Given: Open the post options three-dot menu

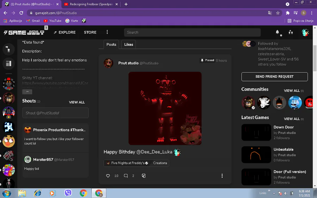Looking at the screenshot, I should pos(222,176).
